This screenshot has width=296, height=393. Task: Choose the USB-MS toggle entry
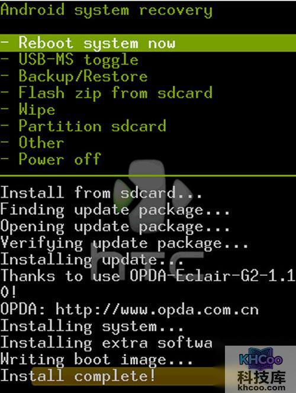(69, 60)
